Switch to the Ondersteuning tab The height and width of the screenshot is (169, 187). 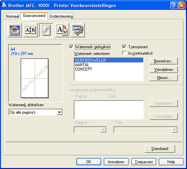(x=61, y=16)
